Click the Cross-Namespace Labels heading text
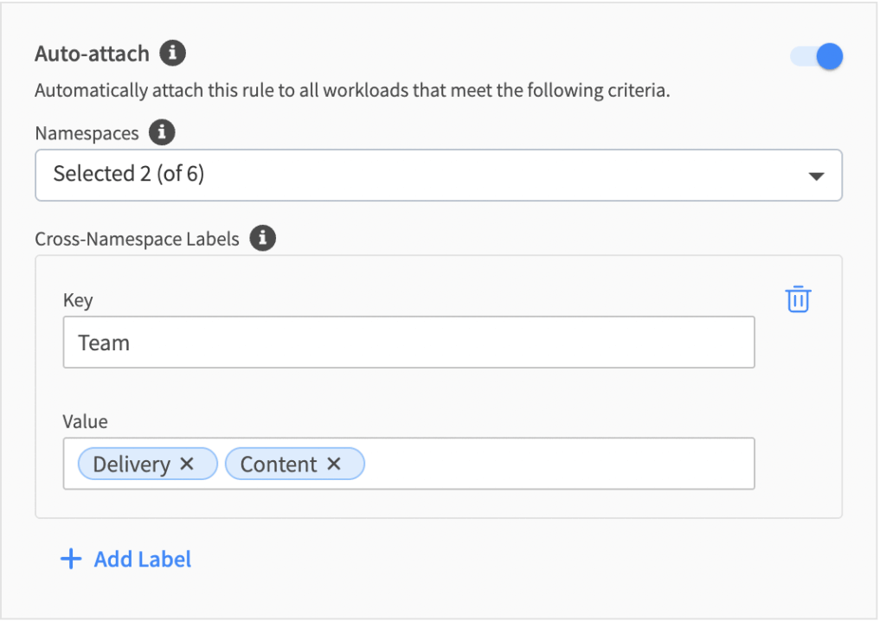Viewport: 886px width, 628px height. [x=137, y=239]
